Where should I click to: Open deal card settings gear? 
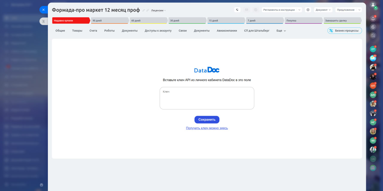(308, 10)
